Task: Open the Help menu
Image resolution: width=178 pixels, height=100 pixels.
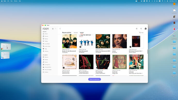Action: click(x=20, y=1)
